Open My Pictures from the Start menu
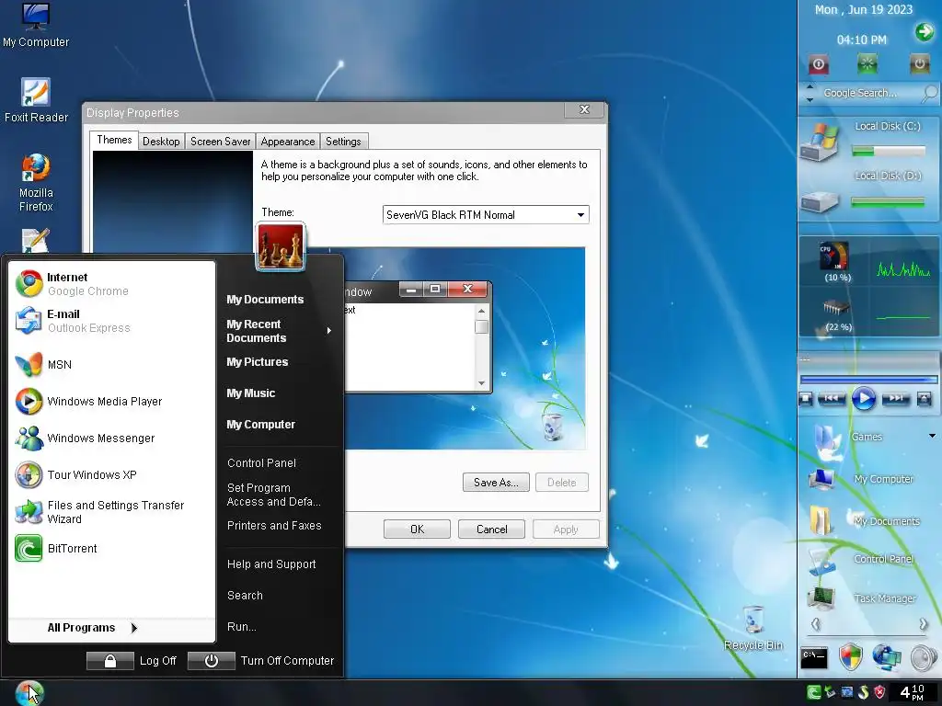This screenshot has width=942, height=706. [x=258, y=362]
